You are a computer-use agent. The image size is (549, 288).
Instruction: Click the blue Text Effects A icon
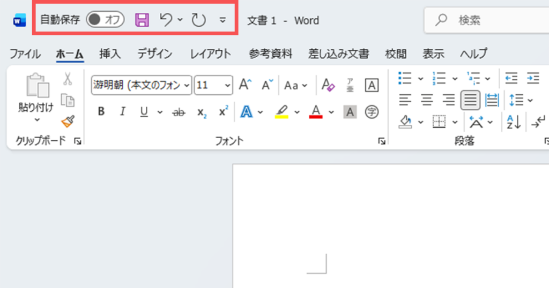pos(246,112)
